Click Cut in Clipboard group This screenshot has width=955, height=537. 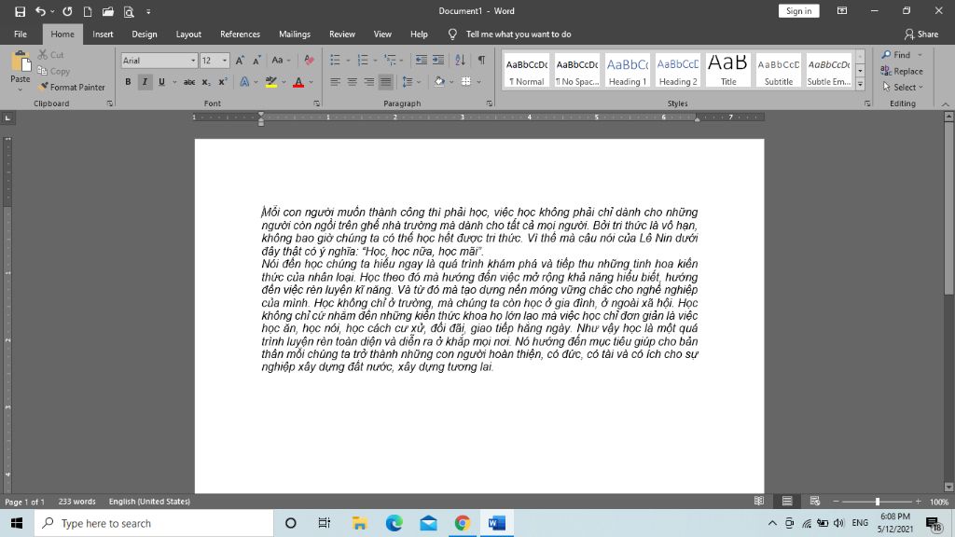[x=51, y=55]
